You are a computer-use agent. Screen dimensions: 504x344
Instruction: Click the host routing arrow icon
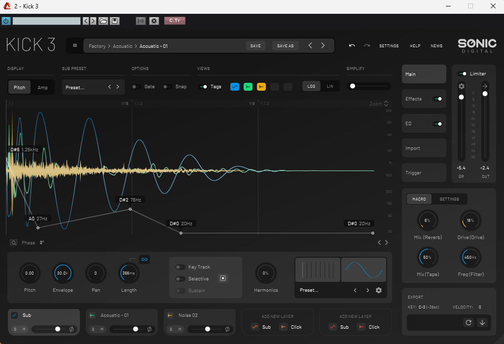coord(141,21)
